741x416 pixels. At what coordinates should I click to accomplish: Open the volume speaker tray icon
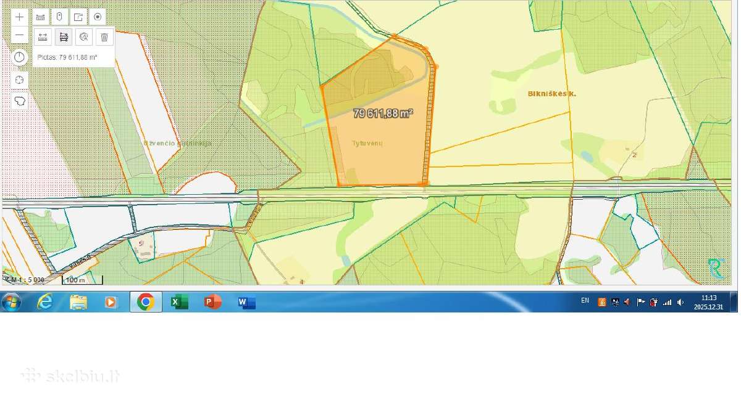click(680, 302)
